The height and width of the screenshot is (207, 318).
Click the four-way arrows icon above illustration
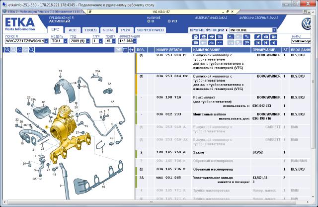[x=131, y=50]
